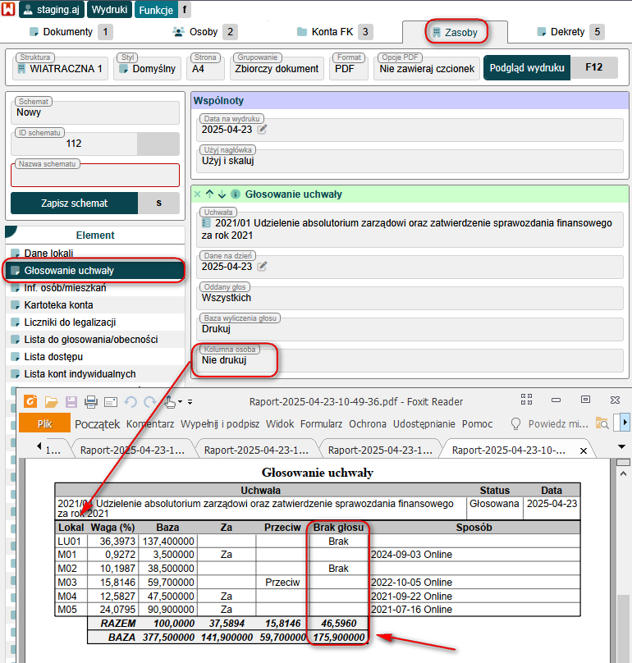632x663 pixels.
Task: Click Foxit redo icon
Action: pyautogui.click(x=150, y=402)
